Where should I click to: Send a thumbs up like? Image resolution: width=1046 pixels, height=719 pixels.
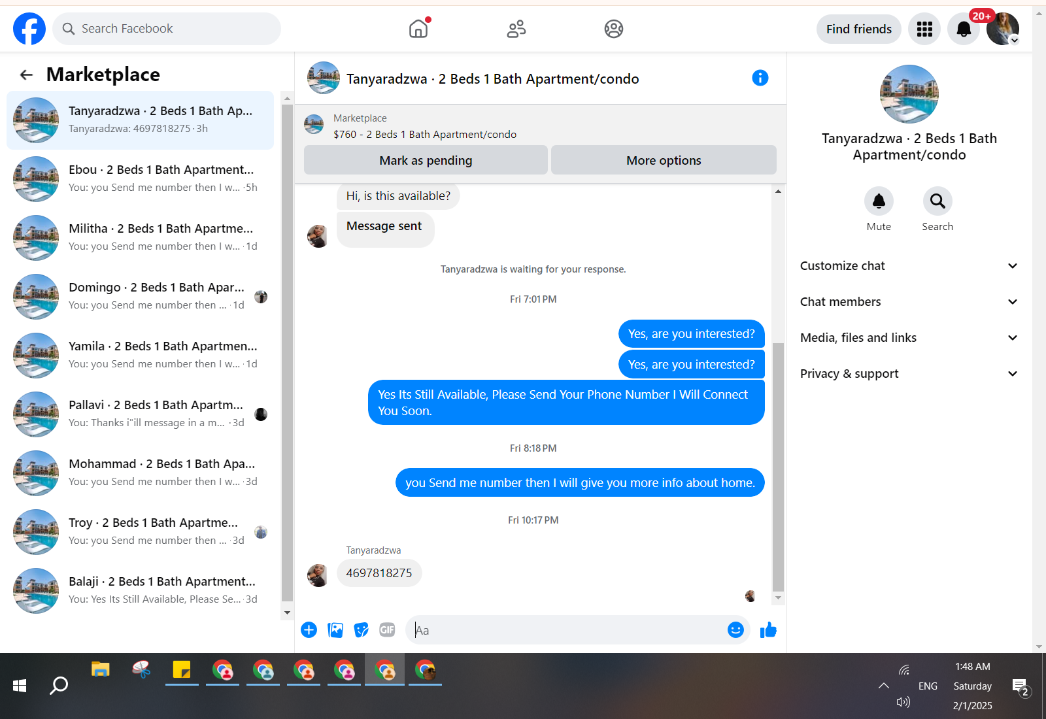tap(768, 629)
